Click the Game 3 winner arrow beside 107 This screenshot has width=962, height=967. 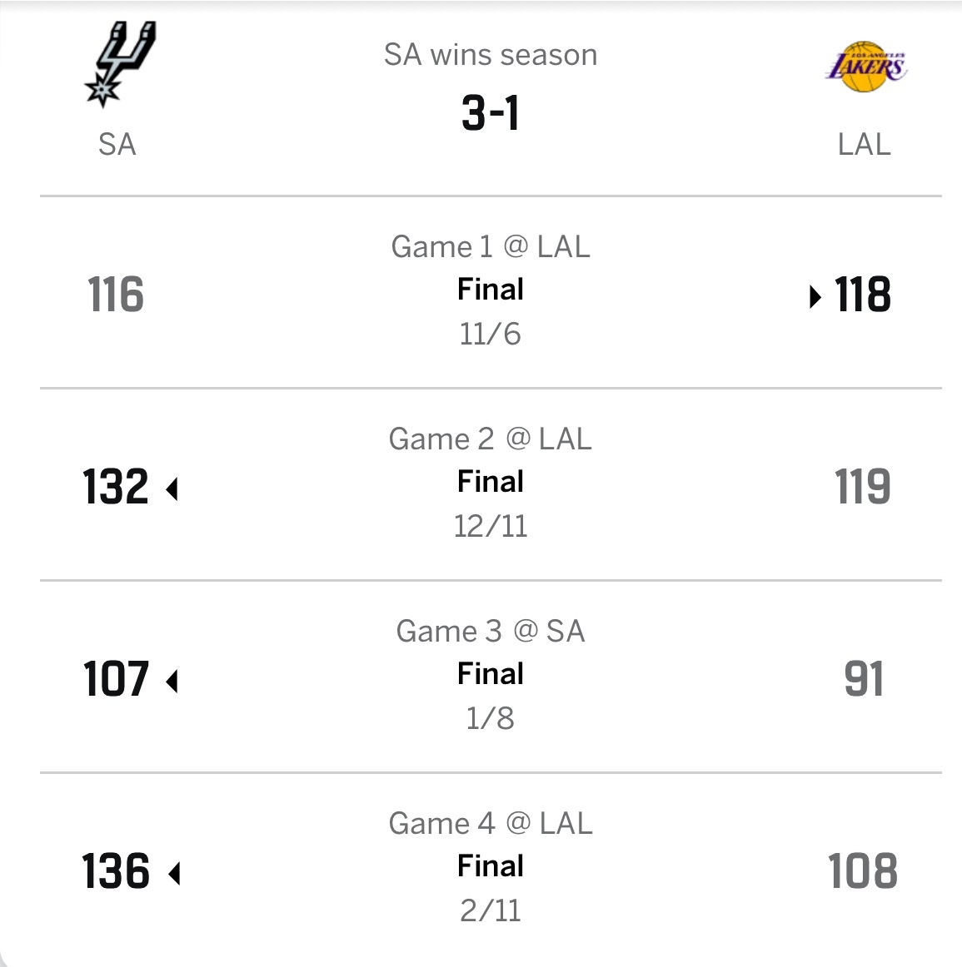172,682
